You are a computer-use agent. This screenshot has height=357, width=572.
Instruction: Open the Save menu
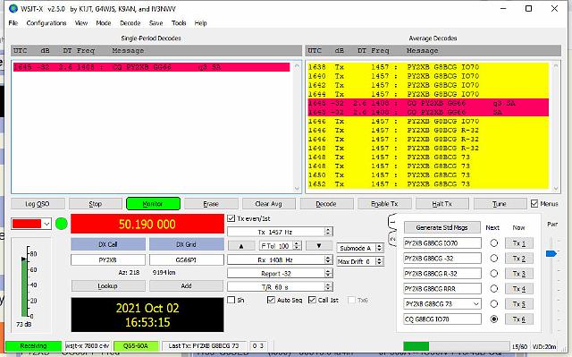point(156,23)
